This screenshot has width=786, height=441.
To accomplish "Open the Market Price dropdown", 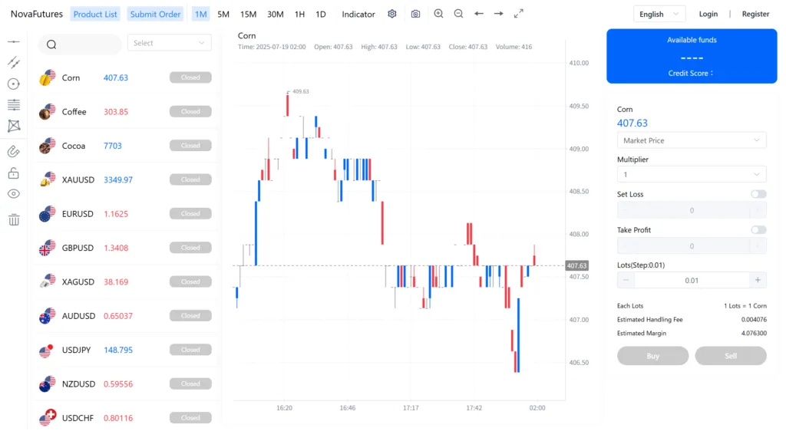I will [x=692, y=140].
